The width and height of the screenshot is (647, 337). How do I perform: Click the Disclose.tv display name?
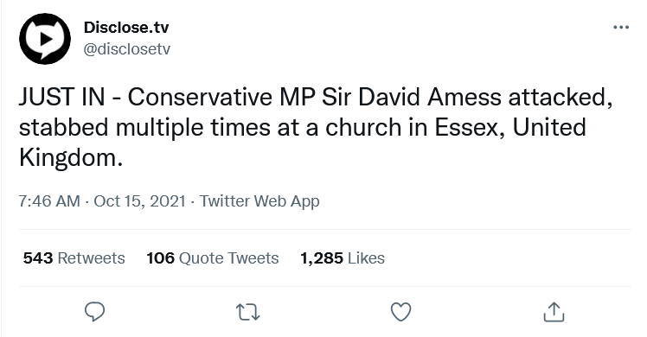tap(126, 28)
